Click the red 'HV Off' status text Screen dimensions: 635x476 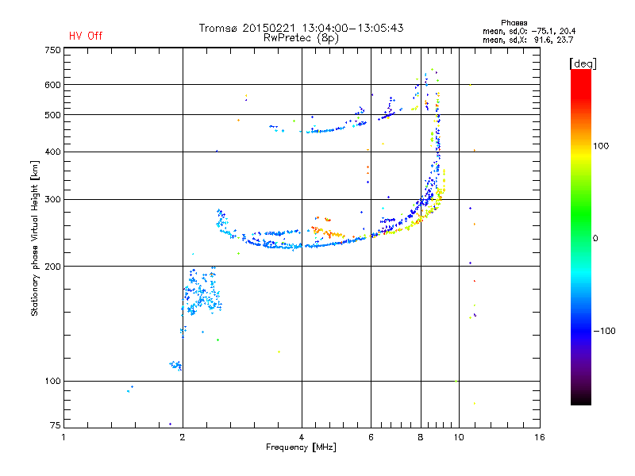tap(86, 36)
